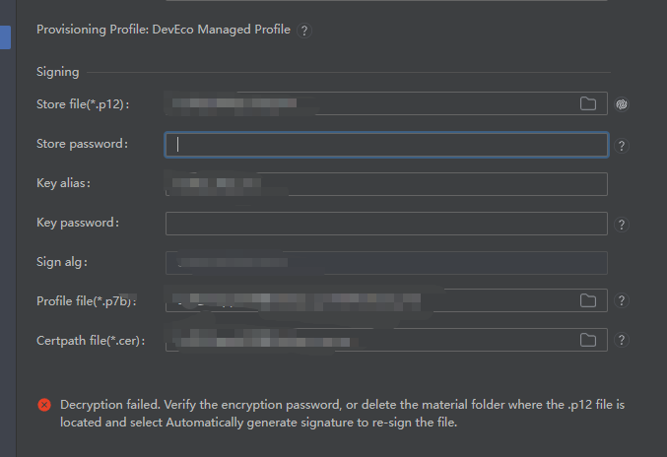
Task: Click the Key password input field
Action: click(386, 224)
